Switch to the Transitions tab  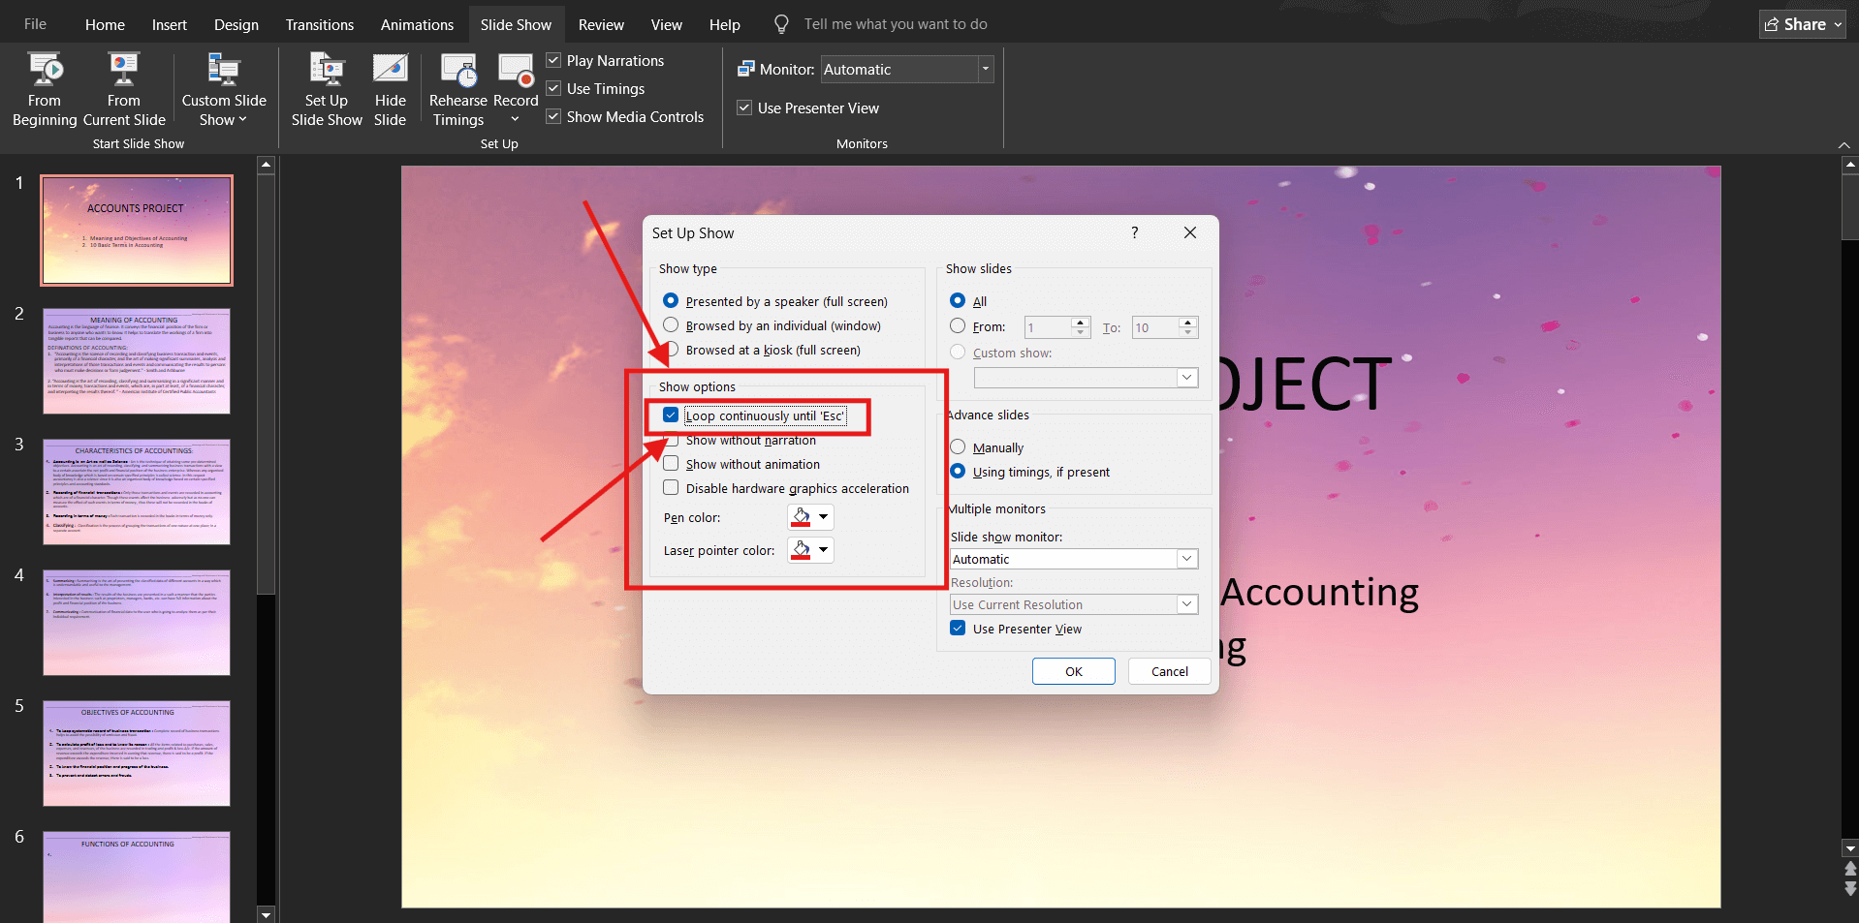pyautogui.click(x=320, y=24)
